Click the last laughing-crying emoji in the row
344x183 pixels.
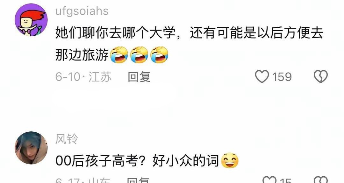(159, 55)
